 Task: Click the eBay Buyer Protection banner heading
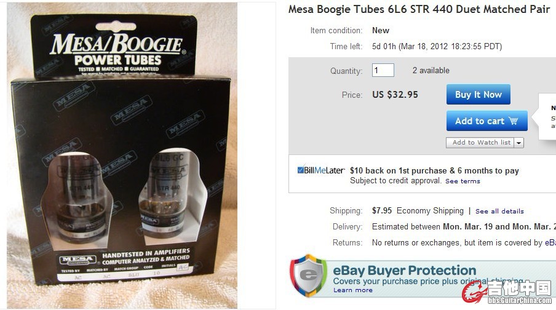404,270
